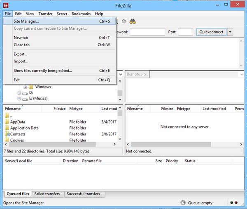Viewport: 247px width, 209px height.
Task: Click into the Port input field
Action: coord(185,32)
